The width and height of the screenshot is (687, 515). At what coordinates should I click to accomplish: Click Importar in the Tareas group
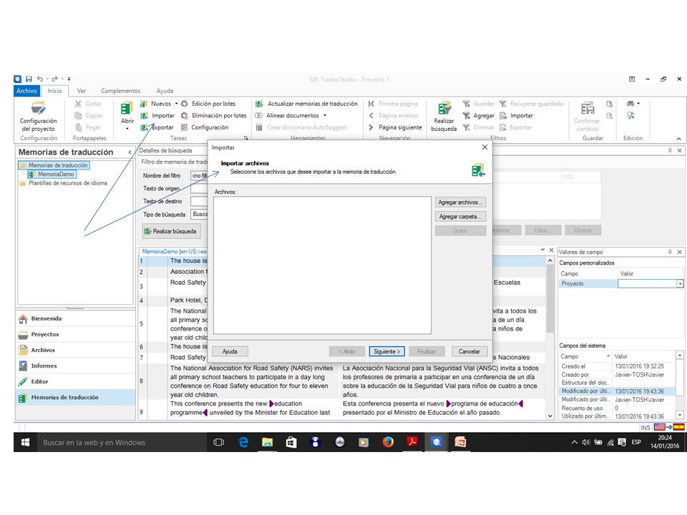click(157, 116)
